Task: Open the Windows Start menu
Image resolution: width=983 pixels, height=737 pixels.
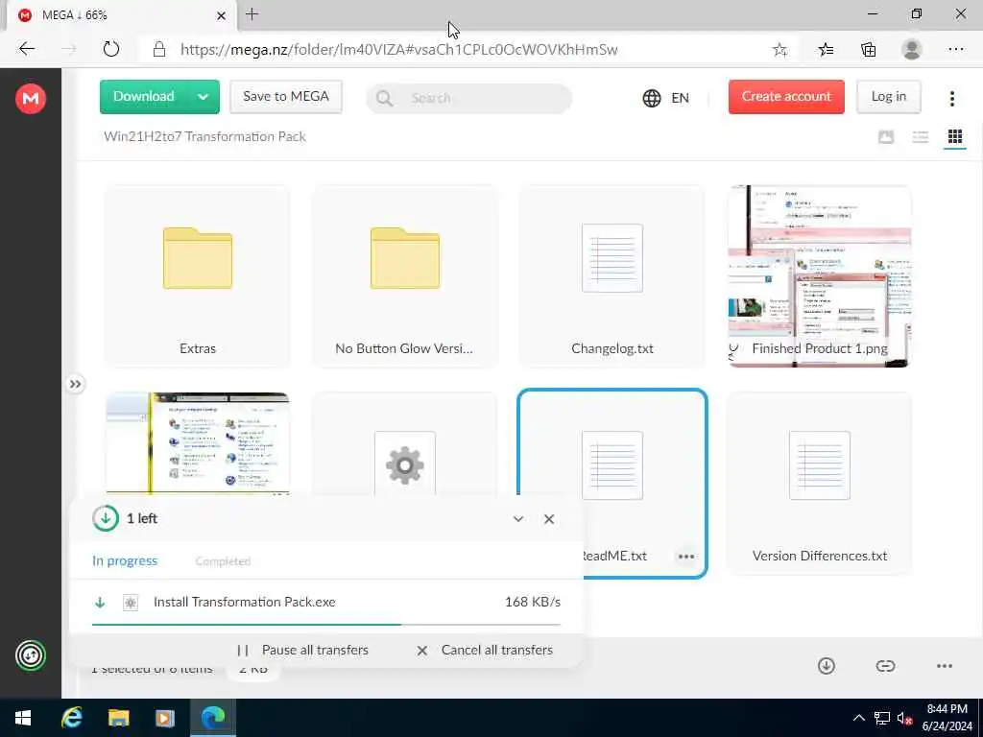Action: (23, 718)
